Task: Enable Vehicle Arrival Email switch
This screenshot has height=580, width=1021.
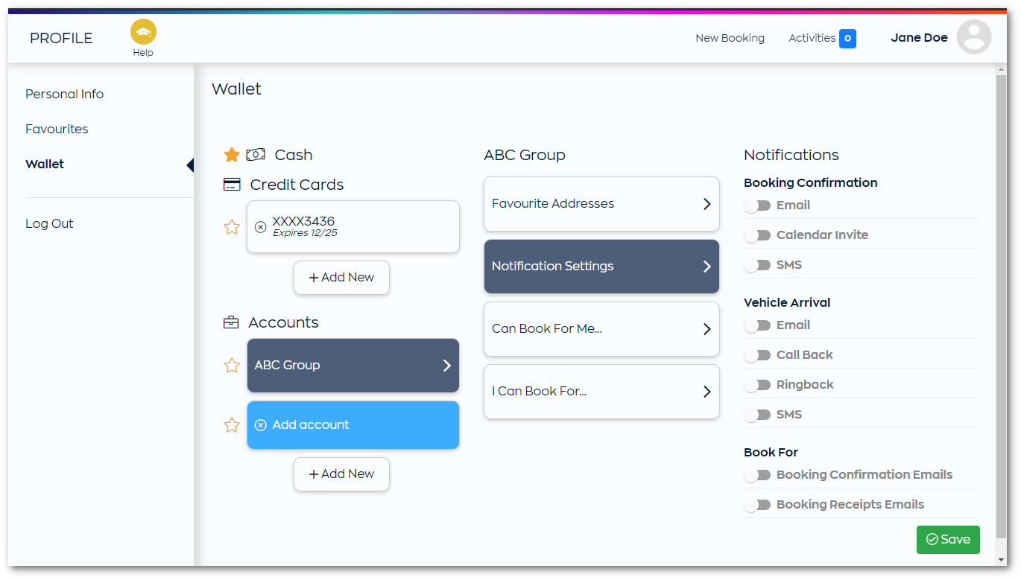Action: coord(757,325)
